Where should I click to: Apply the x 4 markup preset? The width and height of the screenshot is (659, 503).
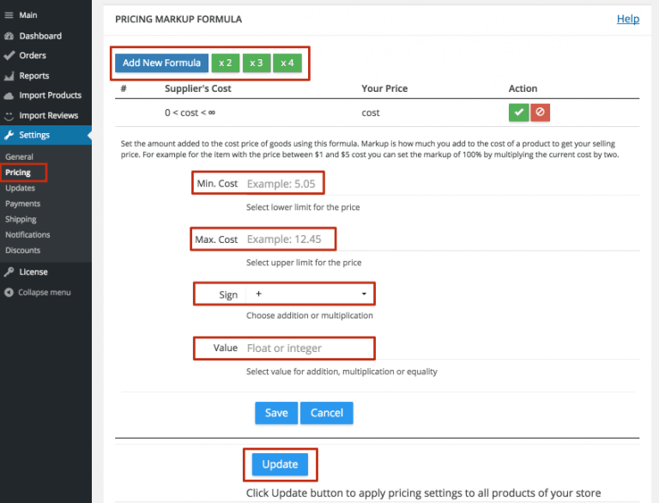(x=287, y=63)
